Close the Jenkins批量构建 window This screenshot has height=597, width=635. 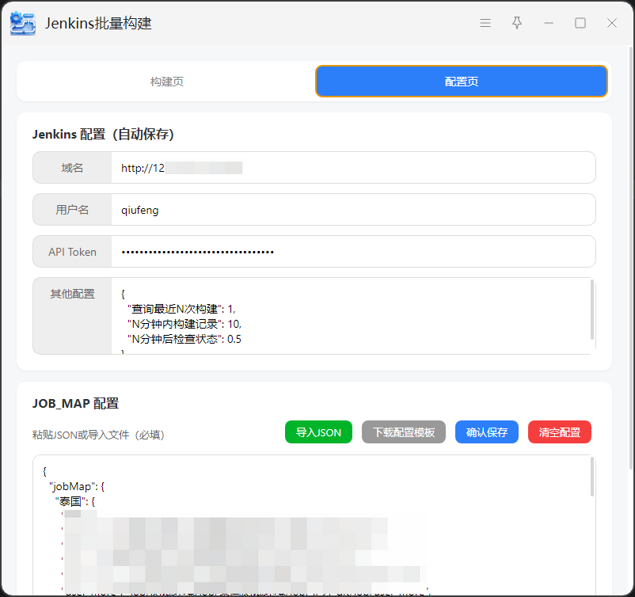[612, 23]
